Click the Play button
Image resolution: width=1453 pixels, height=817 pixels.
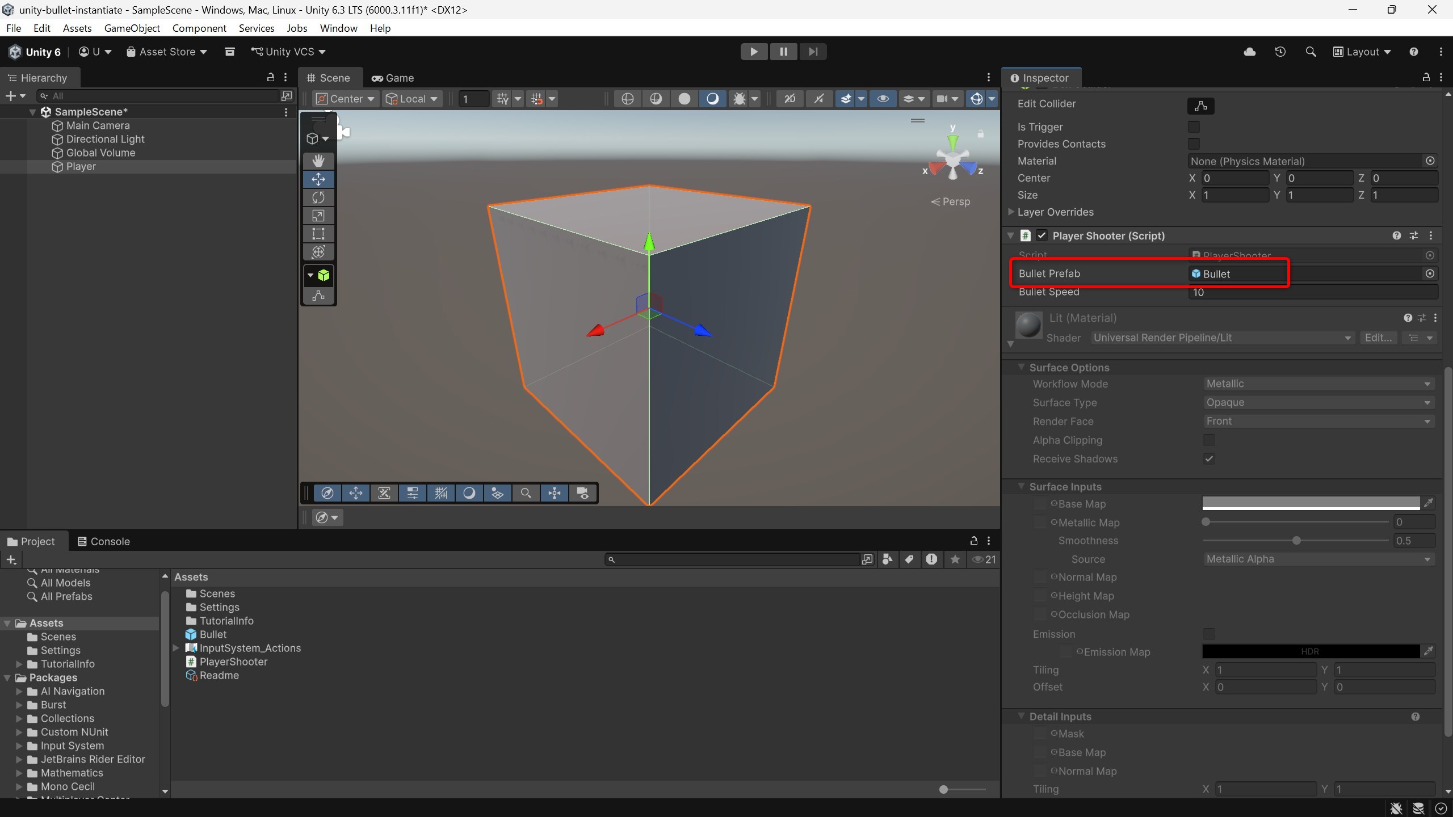pos(754,52)
